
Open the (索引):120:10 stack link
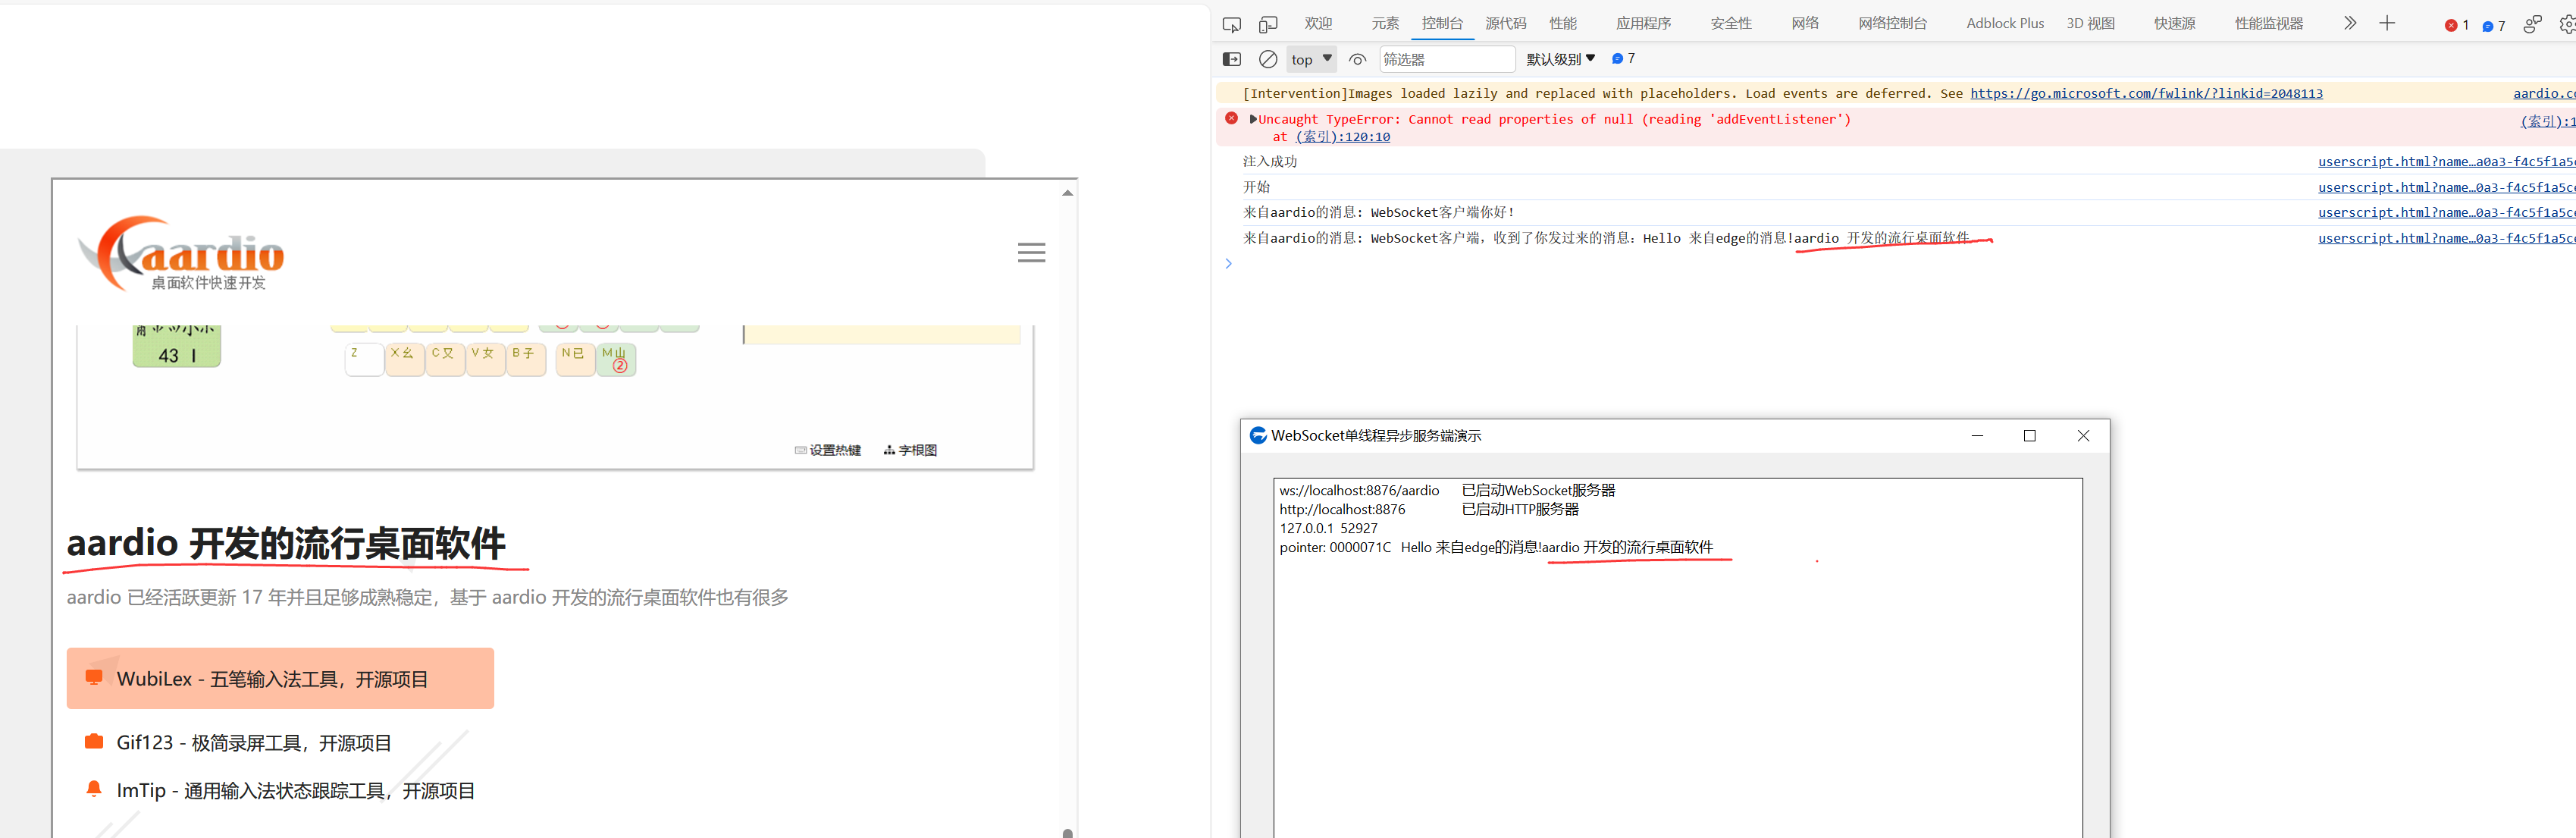(1343, 137)
